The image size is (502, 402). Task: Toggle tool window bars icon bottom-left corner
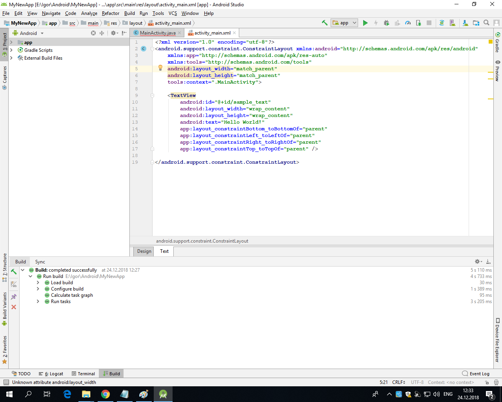pyautogui.click(x=6, y=382)
